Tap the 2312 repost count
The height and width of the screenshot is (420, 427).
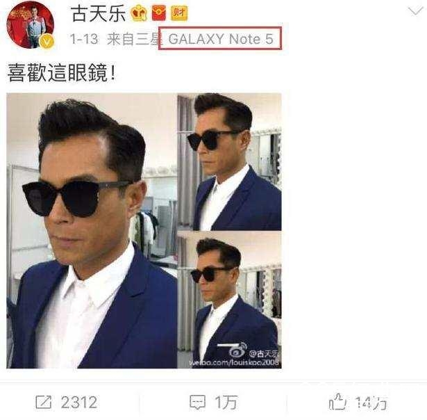(x=79, y=403)
